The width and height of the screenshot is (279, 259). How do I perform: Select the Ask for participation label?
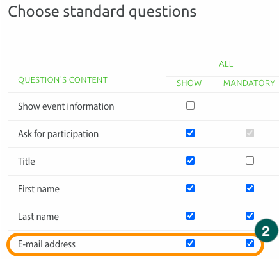(x=58, y=134)
